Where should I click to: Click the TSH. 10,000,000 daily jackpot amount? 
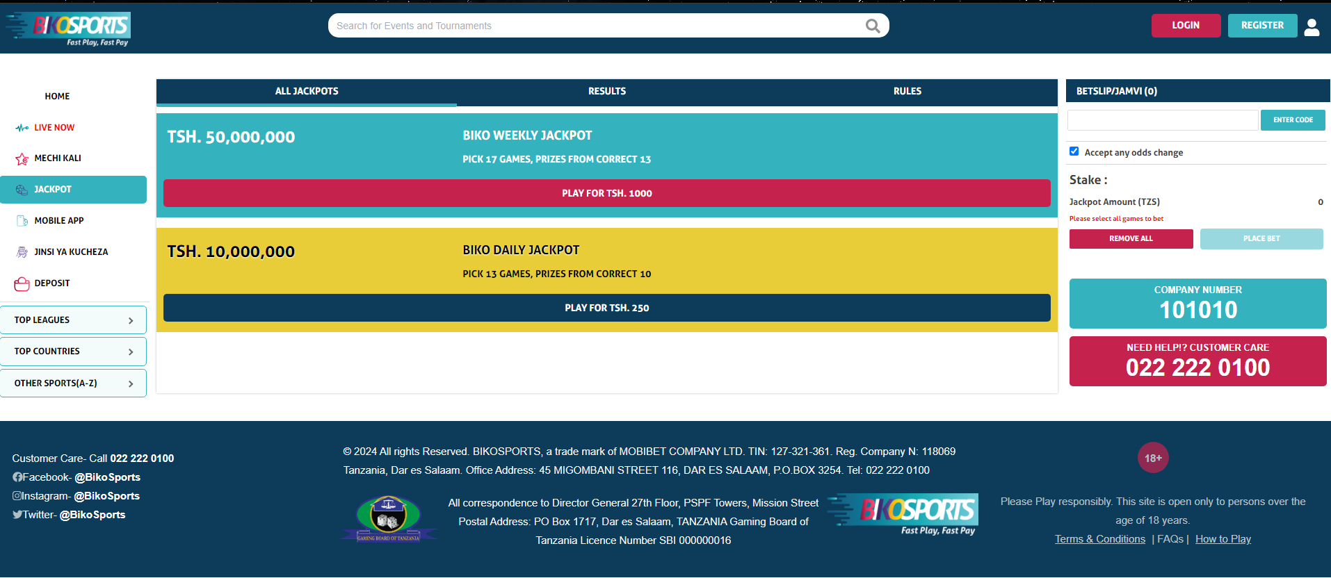pyautogui.click(x=231, y=251)
